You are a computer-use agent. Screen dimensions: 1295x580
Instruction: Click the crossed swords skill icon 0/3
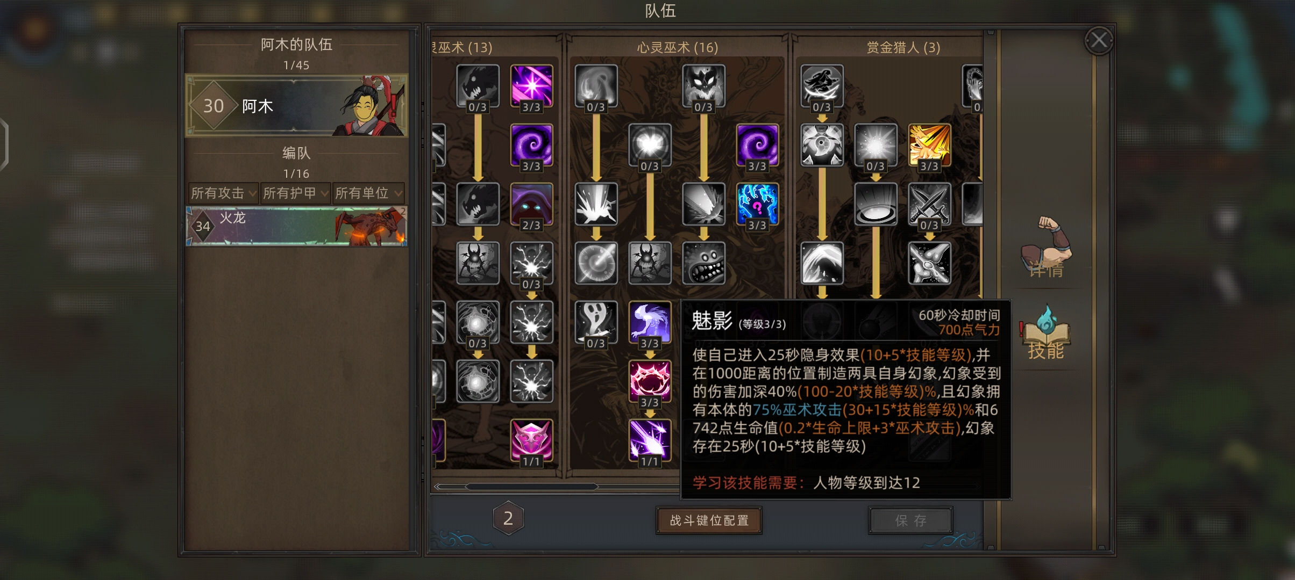pos(929,204)
